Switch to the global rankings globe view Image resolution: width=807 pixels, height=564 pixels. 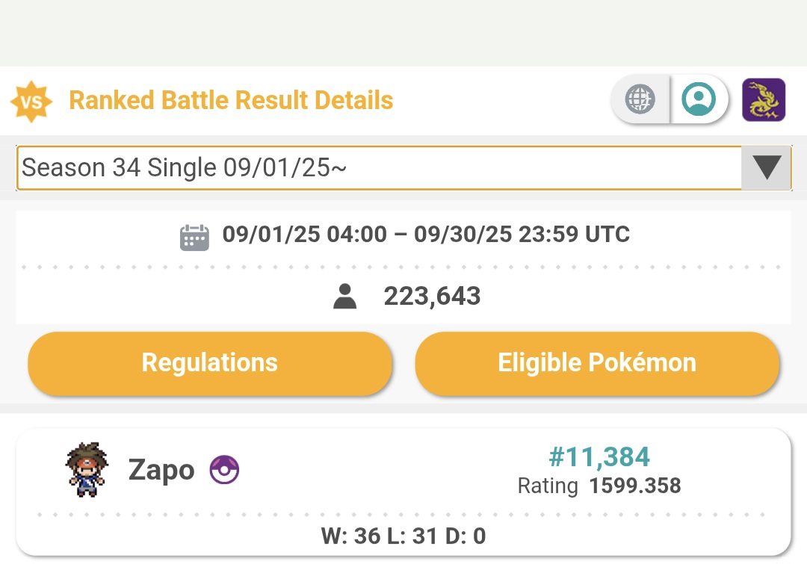[640, 99]
